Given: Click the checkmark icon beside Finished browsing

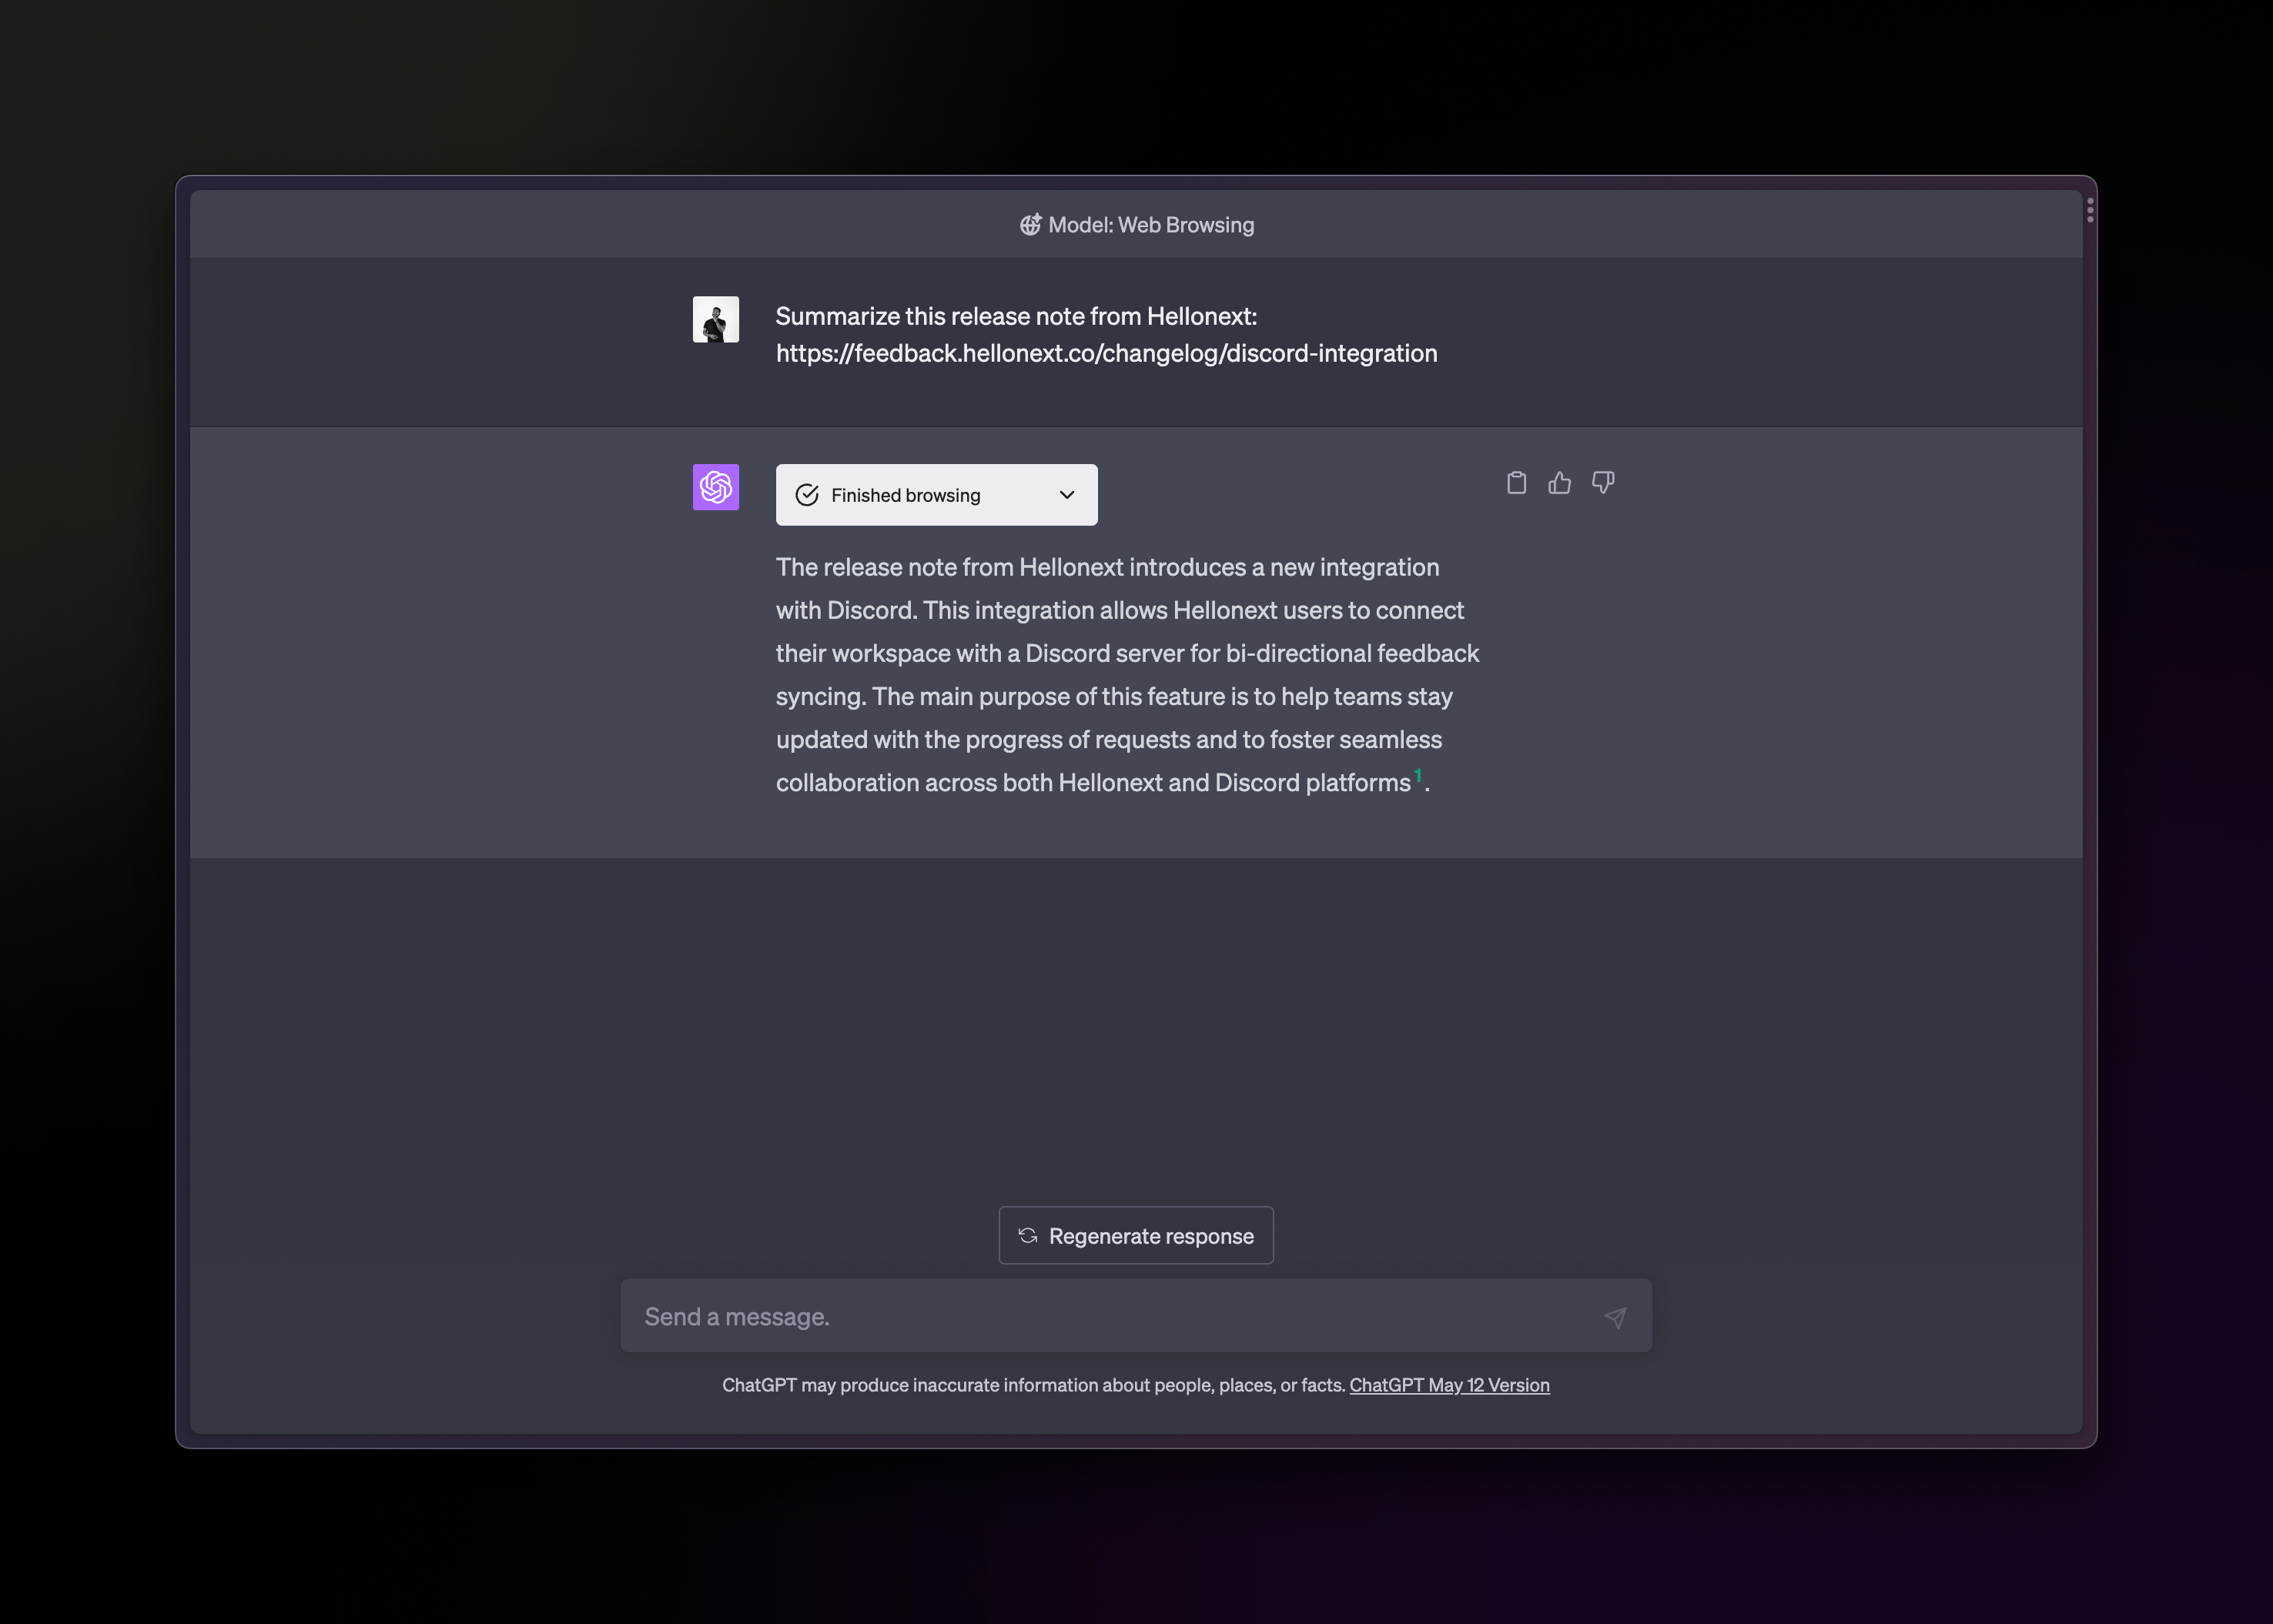Looking at the screenshot, I should (x=808, y=495).
